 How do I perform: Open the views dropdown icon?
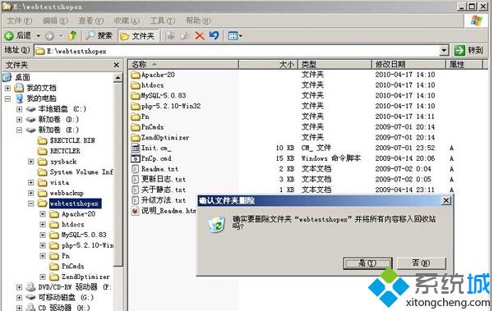[235, 36]
